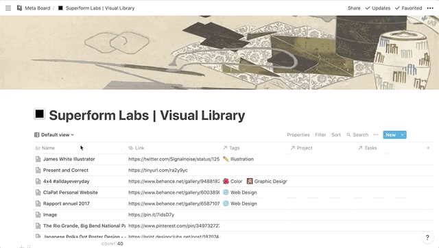Open the twitter.com Signalnoise link
The width and height of the screenshot is (439, 248).
174,159
